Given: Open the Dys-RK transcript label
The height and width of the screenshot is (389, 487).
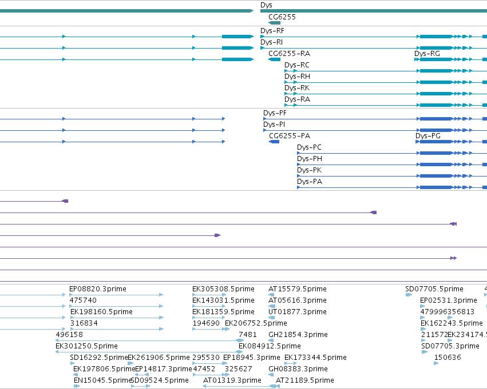Looking at the screenshot, I should click(297, 88).
